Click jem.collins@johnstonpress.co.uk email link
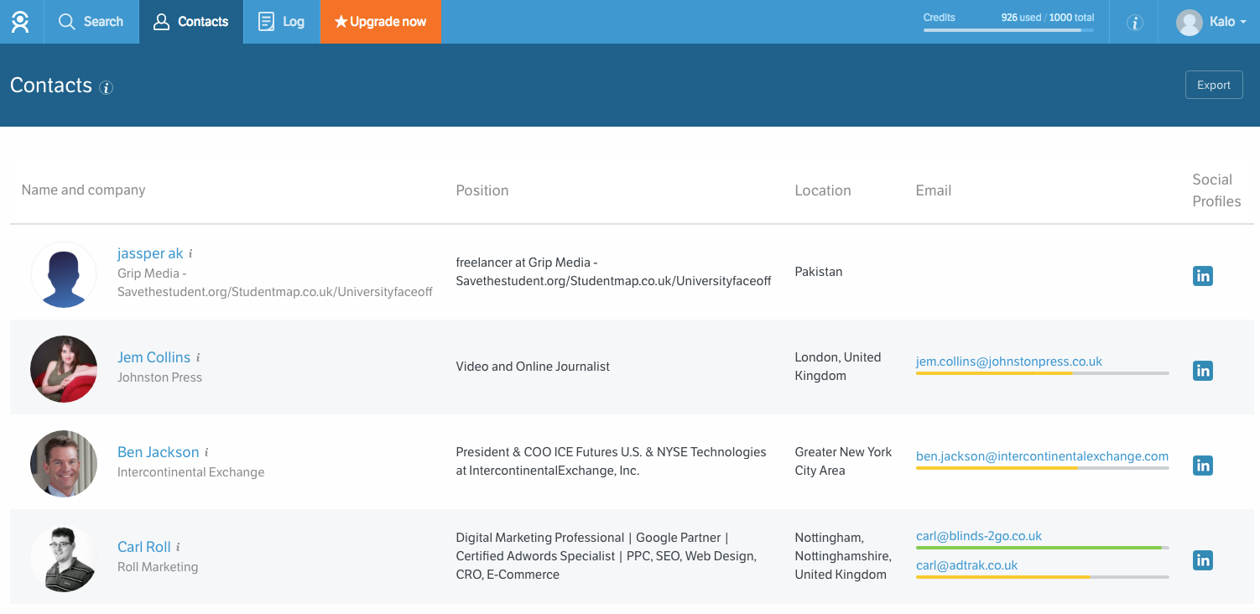 pyautogui.click(x=1009, y=362)
